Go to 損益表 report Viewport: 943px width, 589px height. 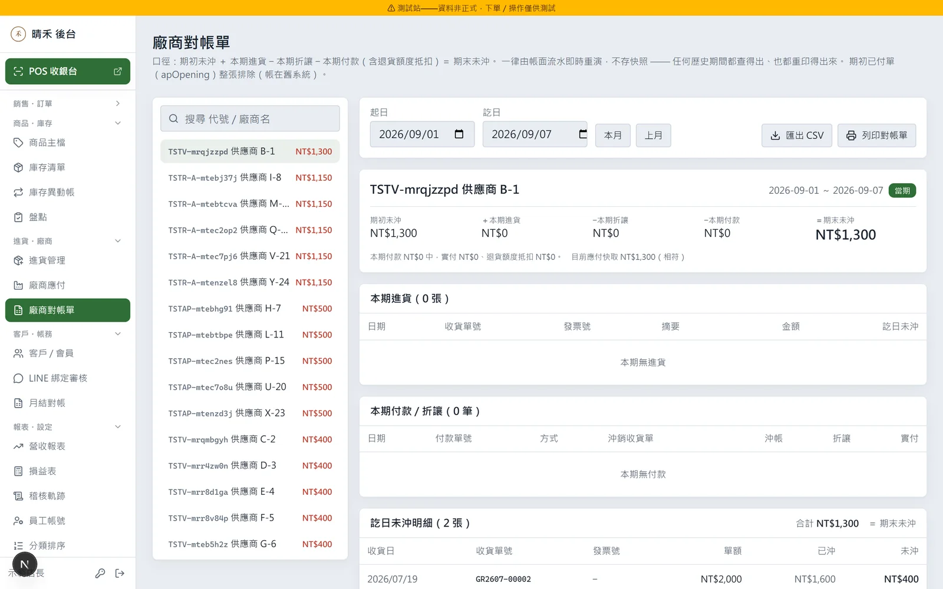68,471
